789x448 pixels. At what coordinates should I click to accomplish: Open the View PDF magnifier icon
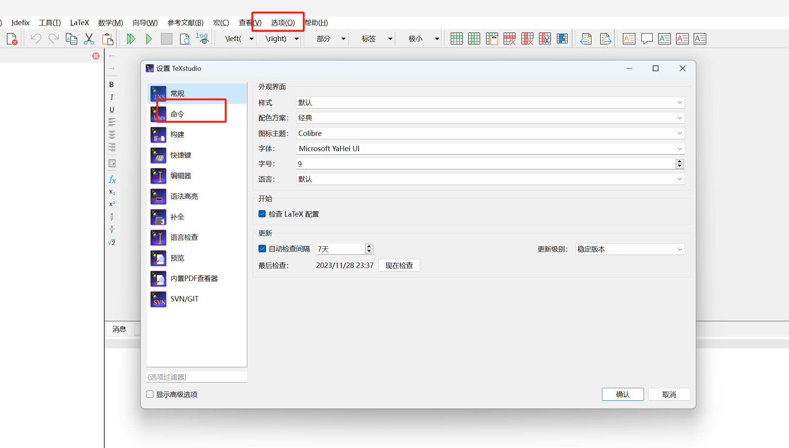185,39
